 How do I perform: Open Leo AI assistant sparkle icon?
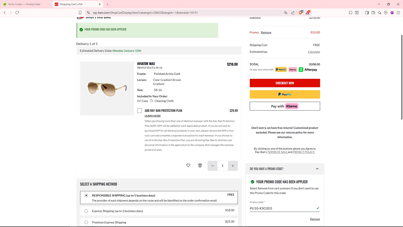379,13
